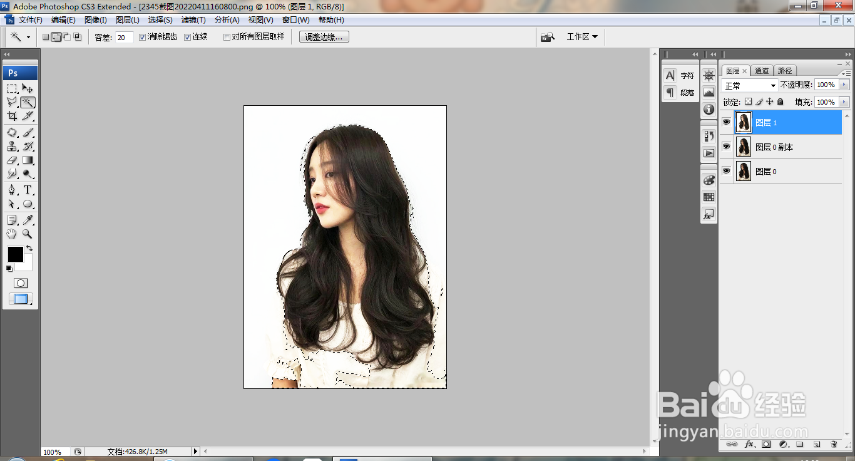
Task: Toggle the 消除锯齿 anti-alias checkbox
Action: (143, 37)
